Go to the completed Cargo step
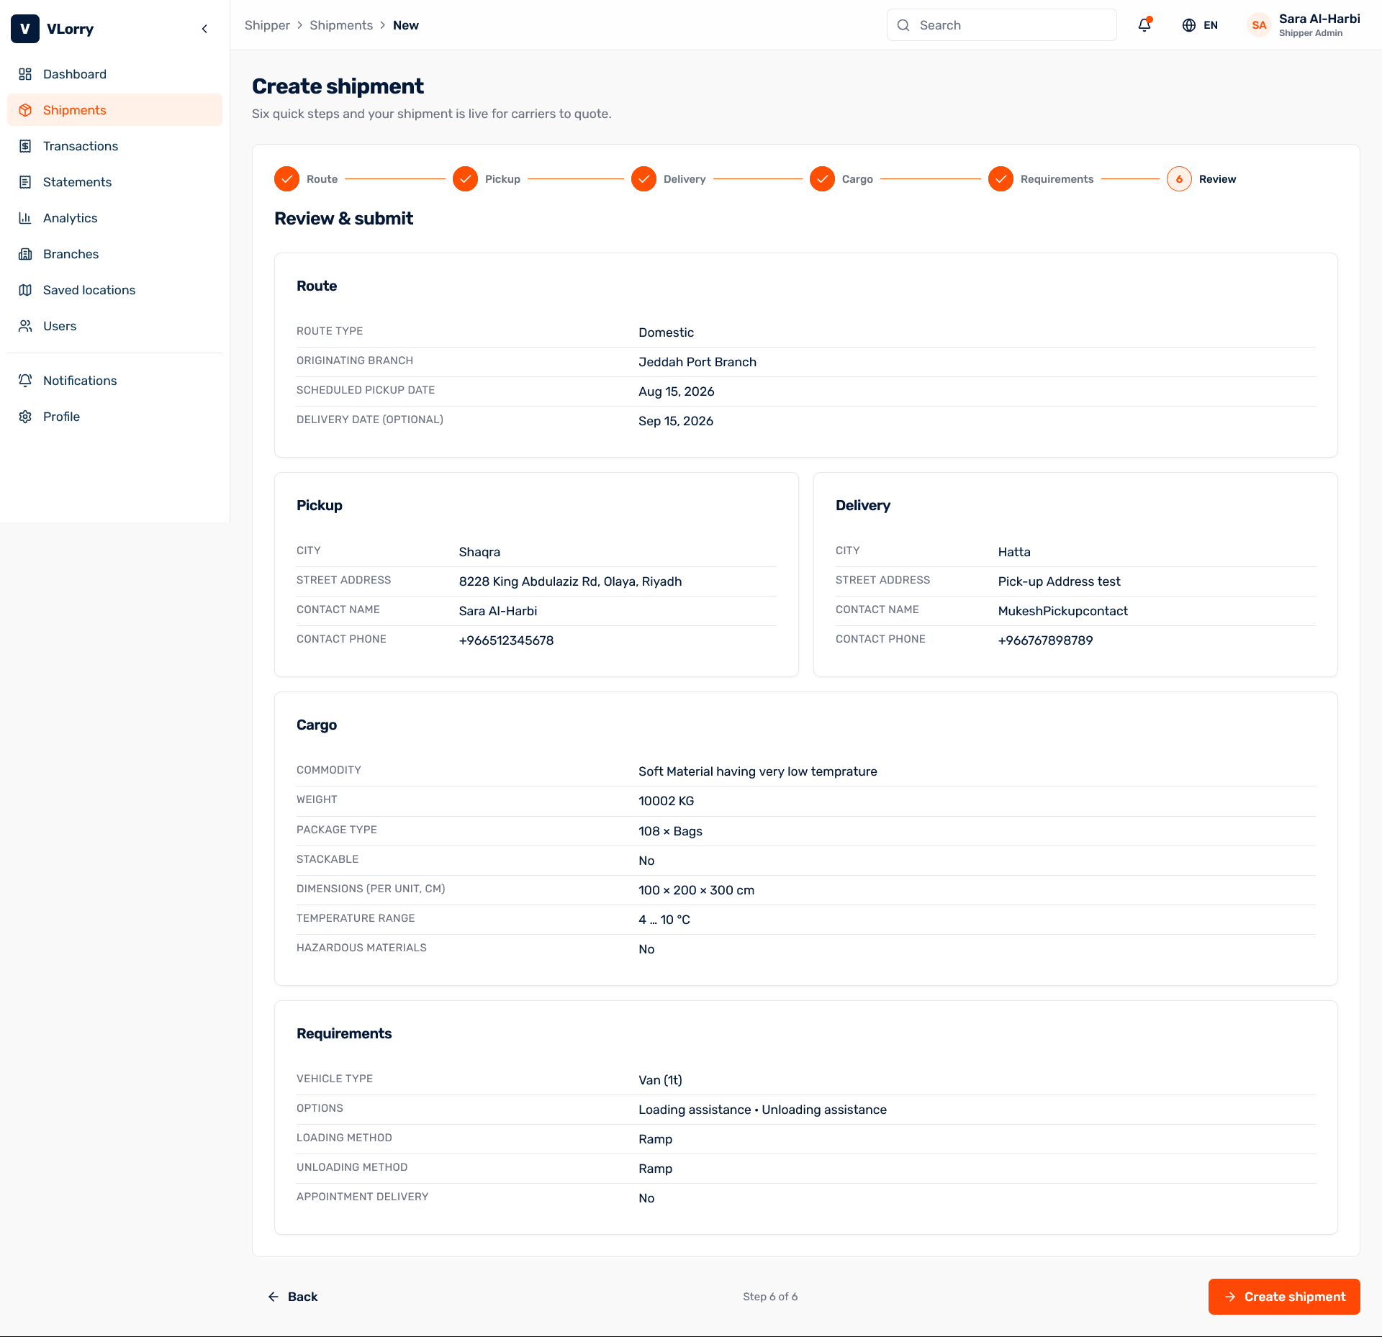This screenshot has height=1337, width=1382. pos(841,179)
